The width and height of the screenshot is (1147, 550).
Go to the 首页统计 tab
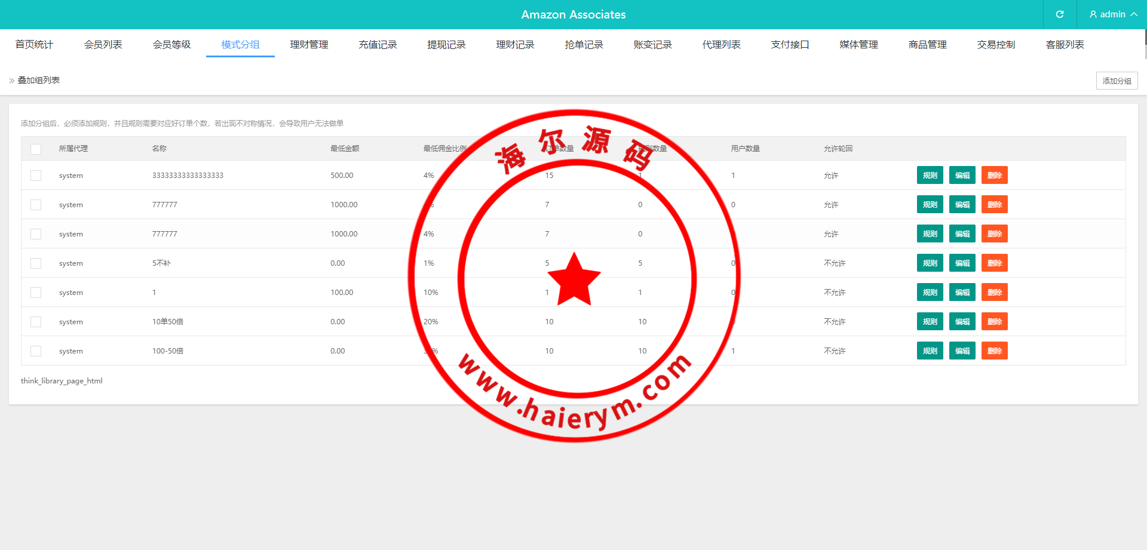tap(34, 45)
